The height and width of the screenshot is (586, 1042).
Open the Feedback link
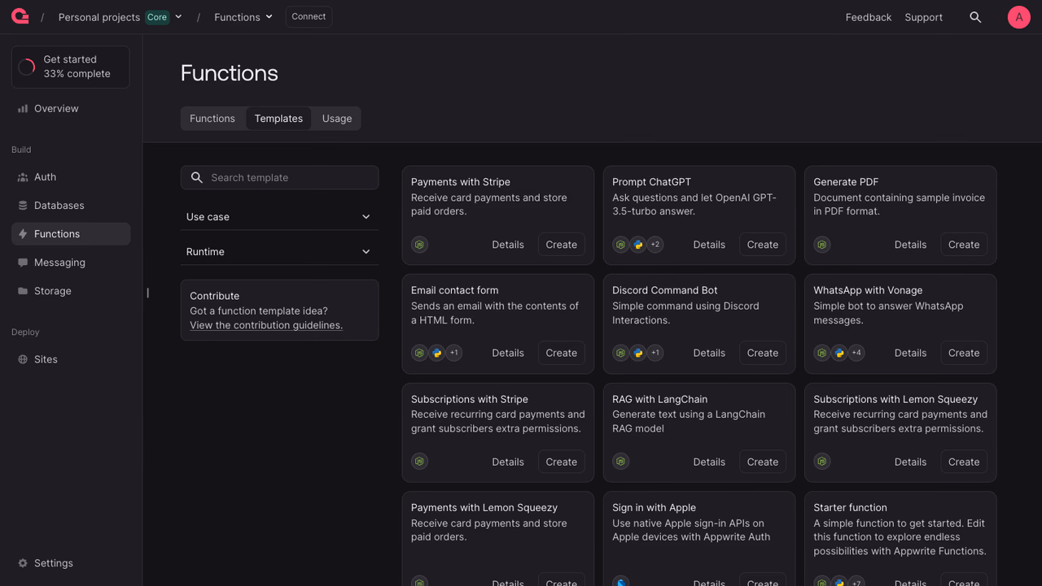point(869,17)
